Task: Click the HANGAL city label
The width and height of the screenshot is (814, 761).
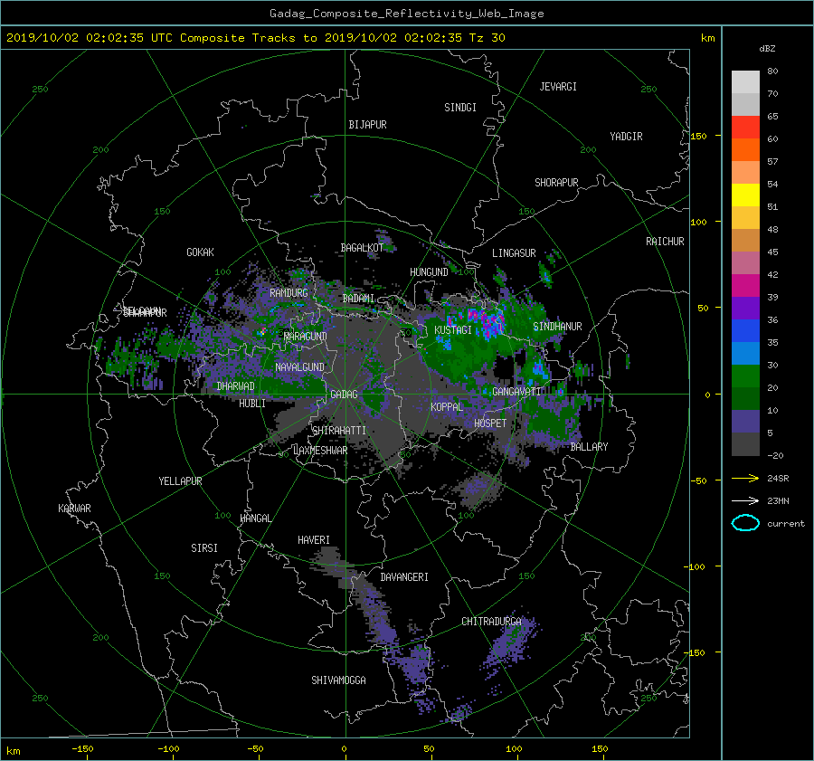Action: click(255, 518)
